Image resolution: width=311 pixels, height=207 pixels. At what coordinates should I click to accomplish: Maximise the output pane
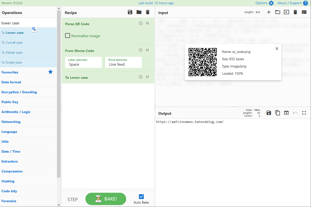304,113
